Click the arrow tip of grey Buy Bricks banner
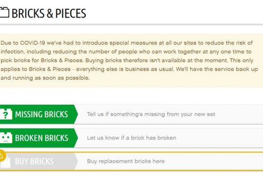 coord(76,161)
